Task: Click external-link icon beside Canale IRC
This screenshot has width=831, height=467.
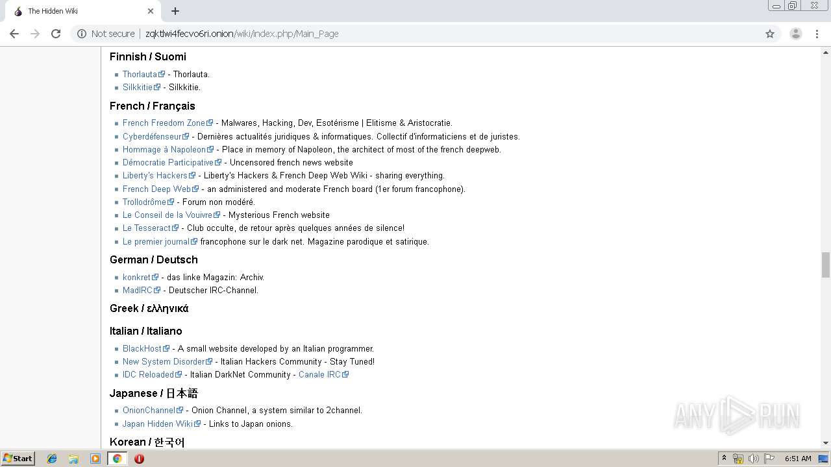Action: (345, 375)
